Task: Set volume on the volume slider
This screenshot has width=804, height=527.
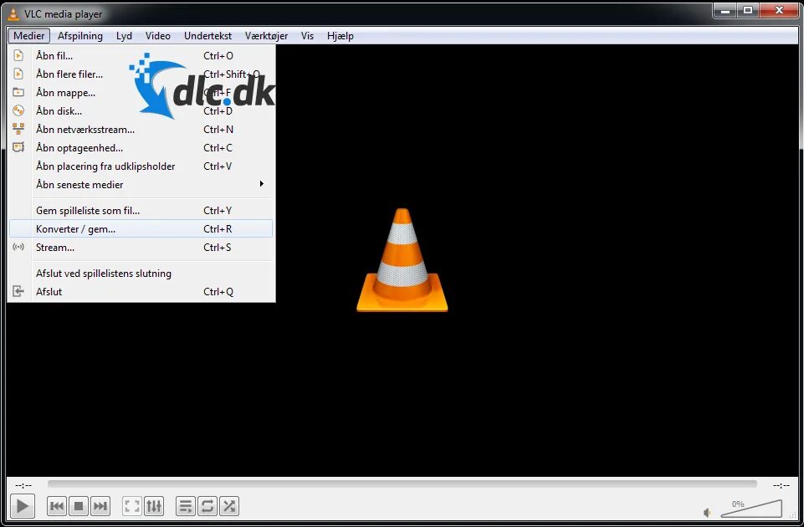Action: pyautogui.click(x=751, y=509)
